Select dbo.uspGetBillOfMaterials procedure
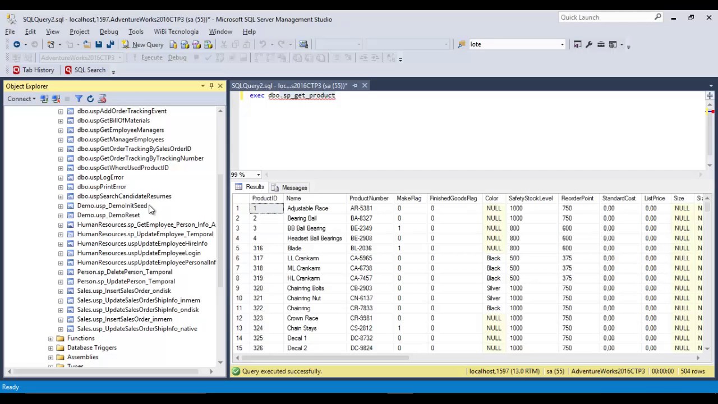The image size is (718, 404). pyautogui.click(x=113, y=121)
